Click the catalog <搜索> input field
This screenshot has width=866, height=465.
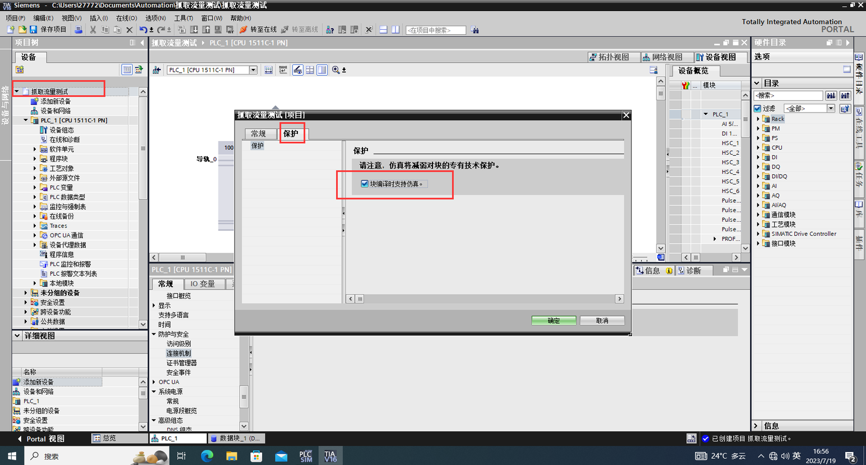click(788, 95)
